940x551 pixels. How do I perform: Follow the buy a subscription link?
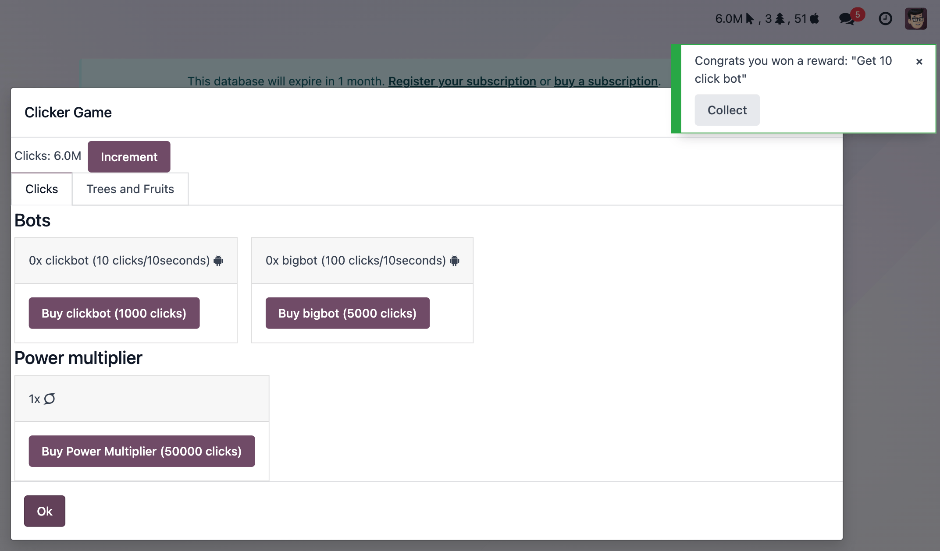[x=606, y=81]
